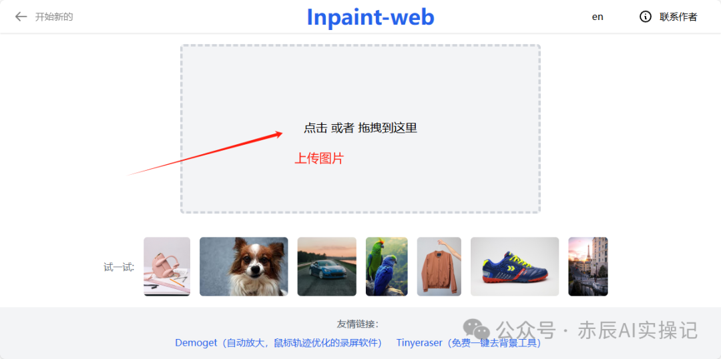
Task: Select the pink handbag sample image
Action: pyautogui.click(x=167, y=267)
